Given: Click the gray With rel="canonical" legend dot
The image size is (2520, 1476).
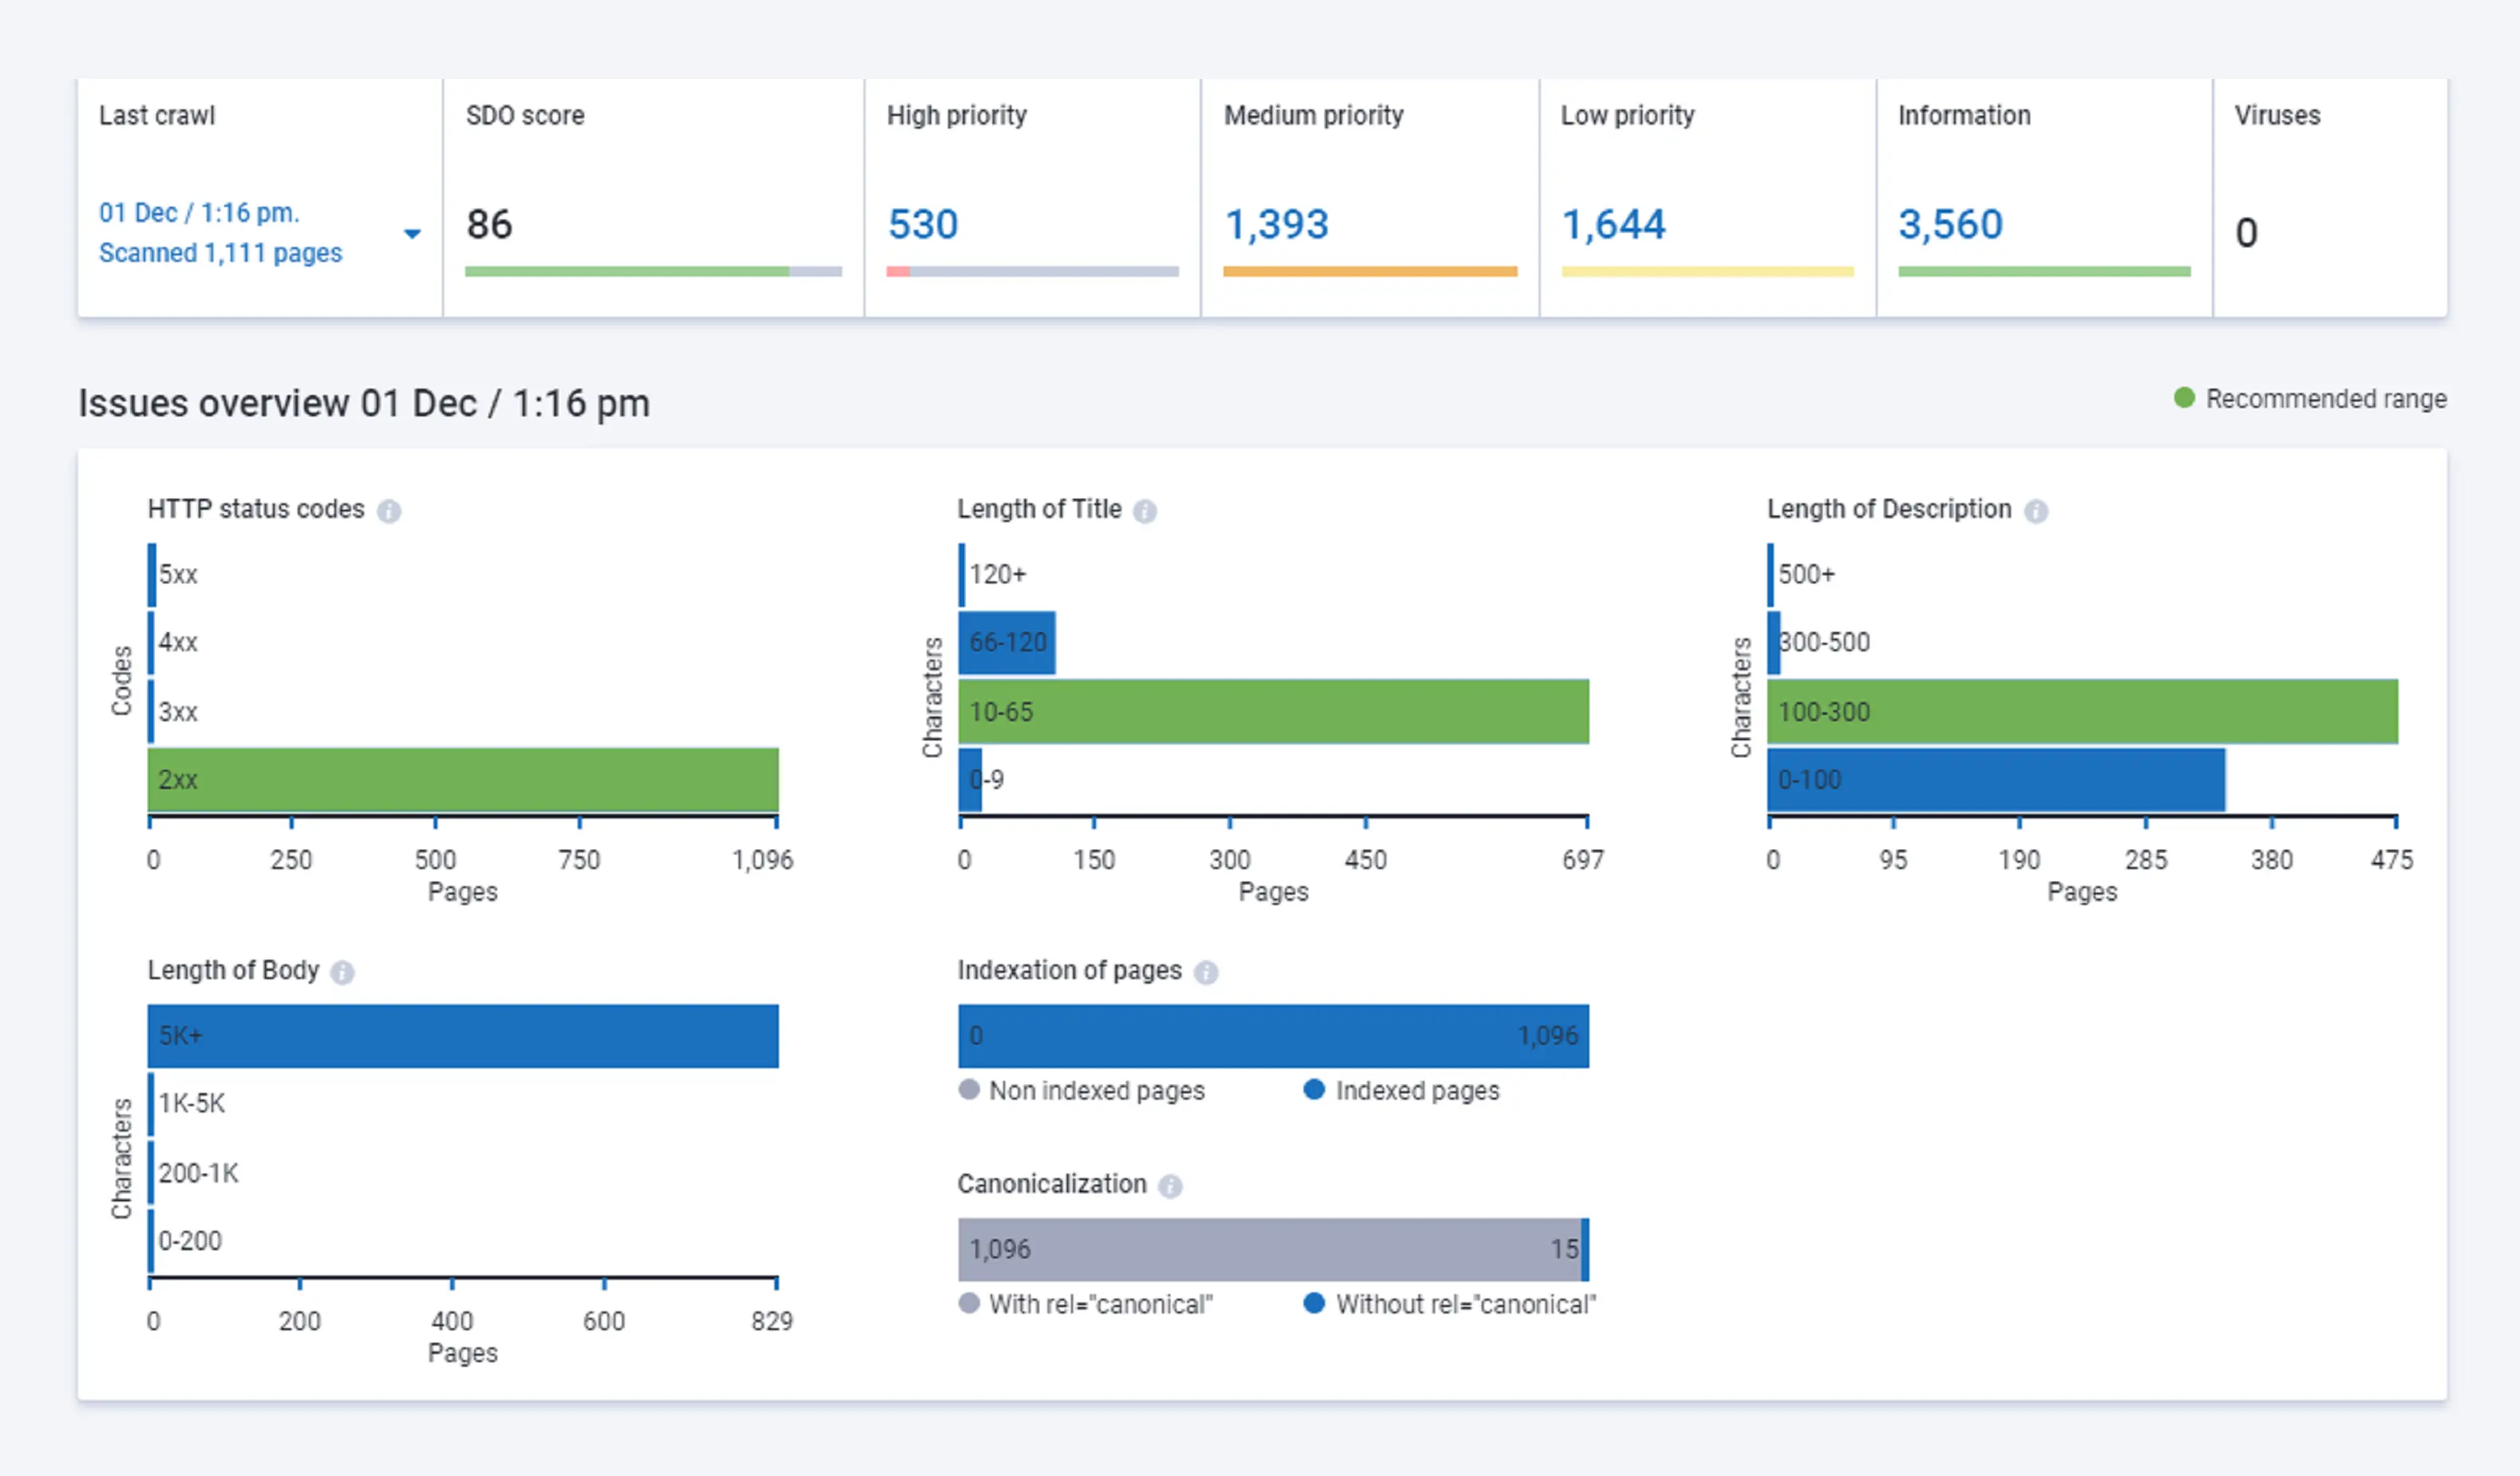Looking at the screenshot, I should click(x=968, y=1303).
